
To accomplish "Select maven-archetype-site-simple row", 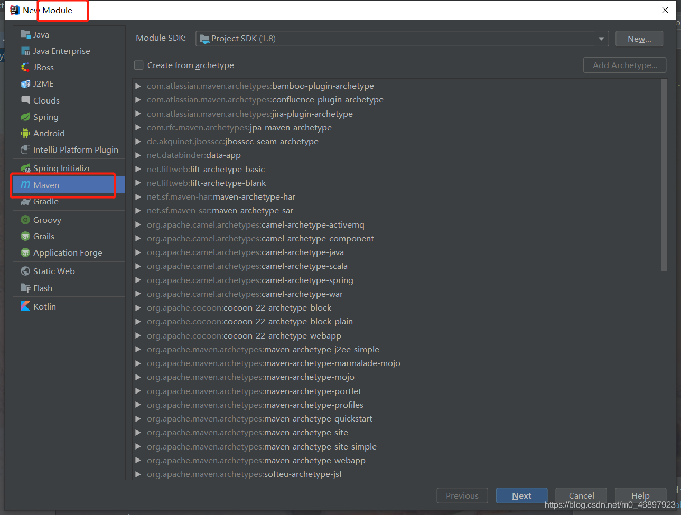I will tap(397, 446).
